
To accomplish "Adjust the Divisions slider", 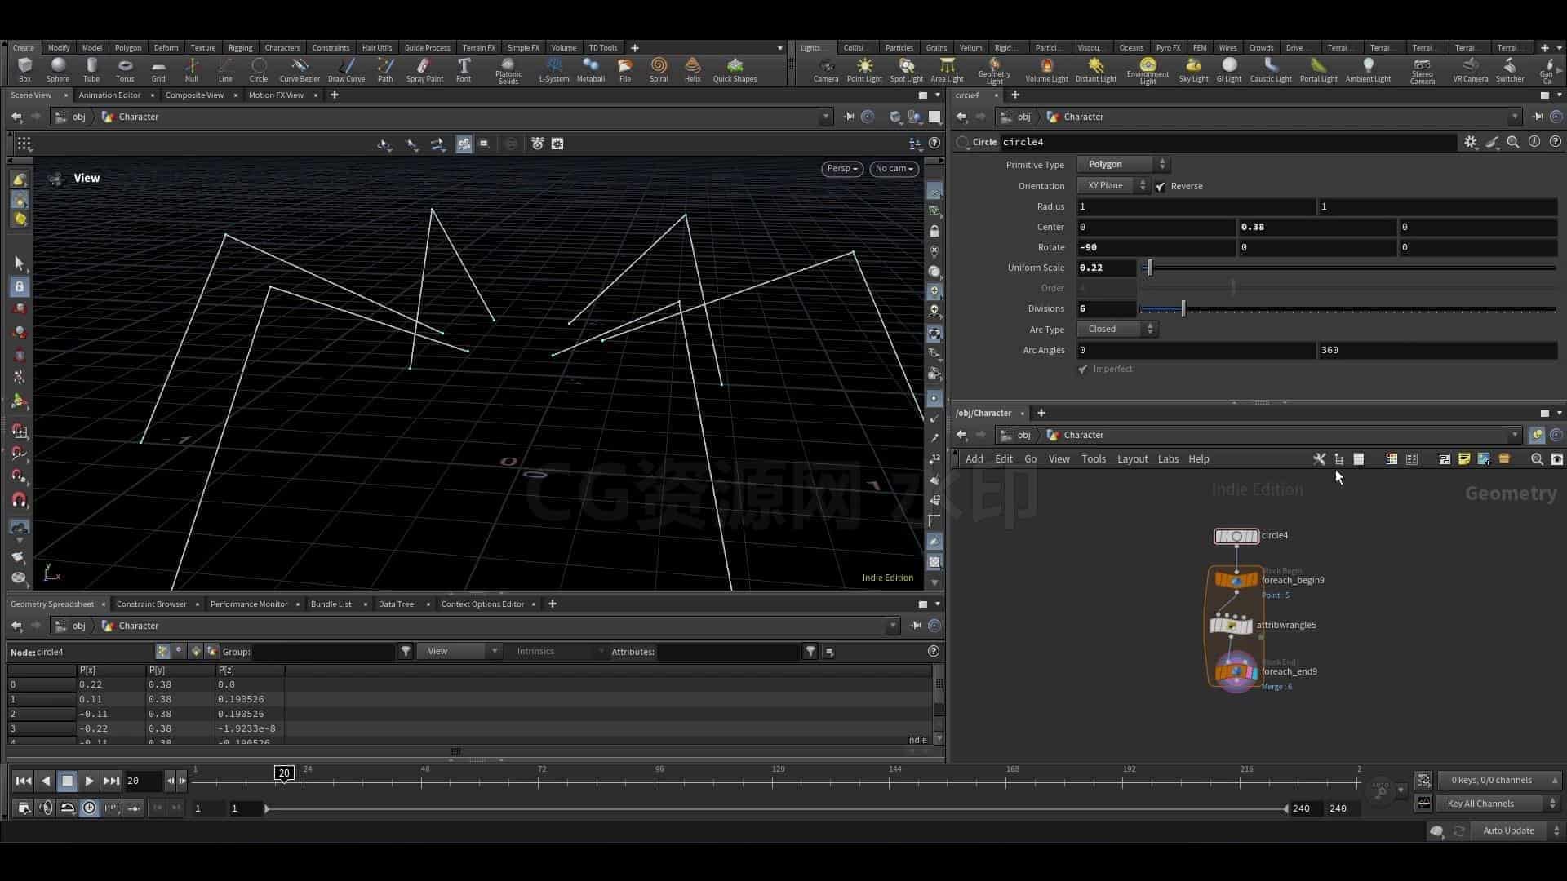I will click(1349, 309).
